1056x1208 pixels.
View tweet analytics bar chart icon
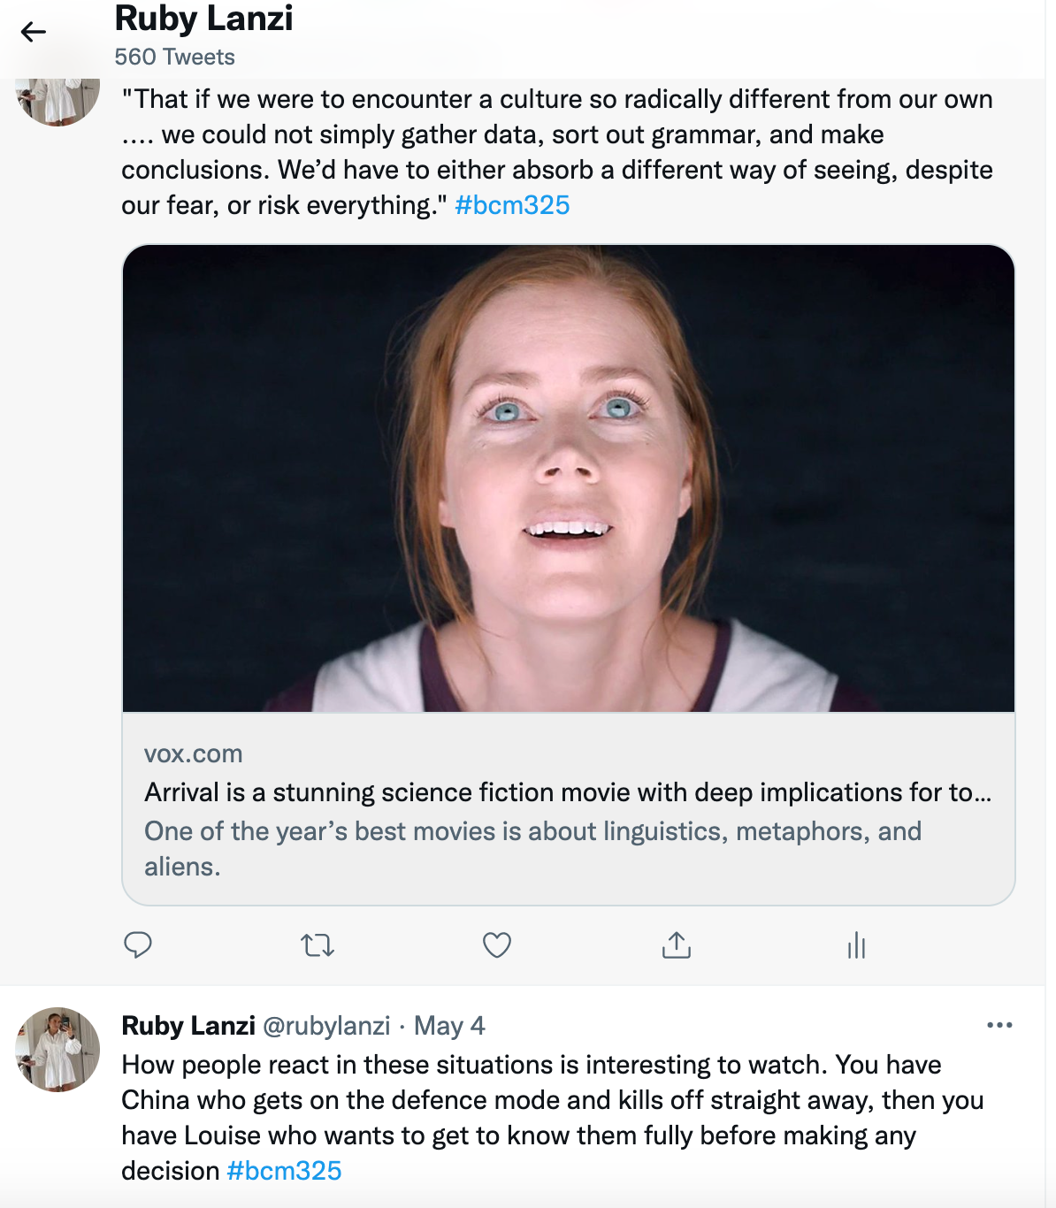856,945
